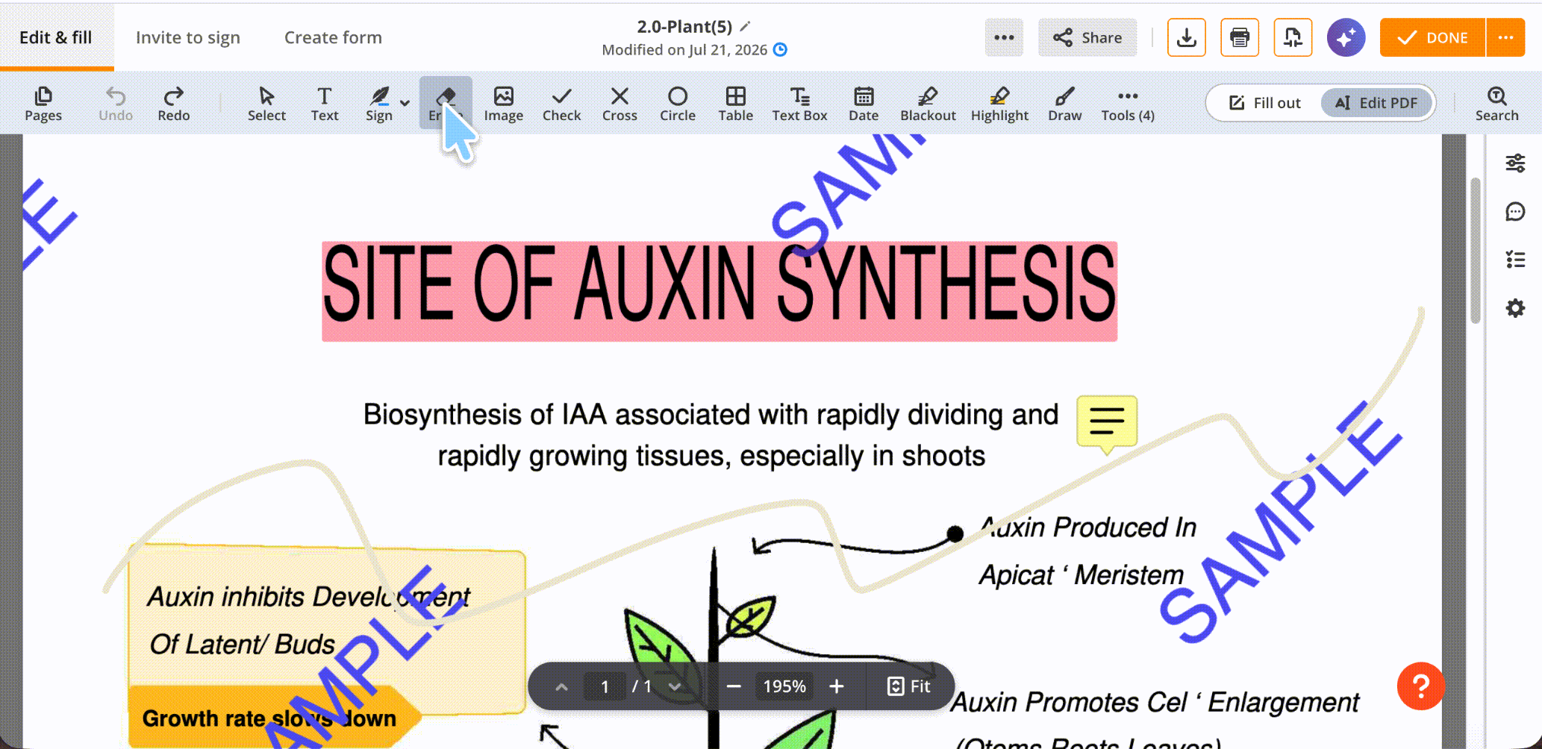Open the Edit & fill tab

56,37
